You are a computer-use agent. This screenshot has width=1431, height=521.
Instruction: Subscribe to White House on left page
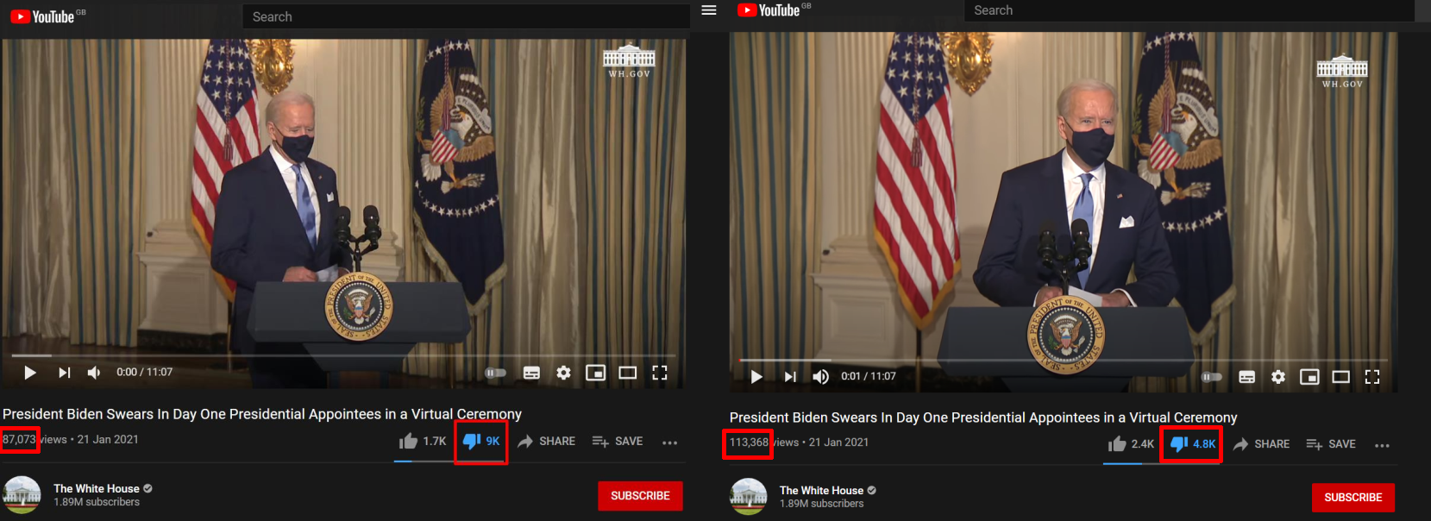[640, 496]
